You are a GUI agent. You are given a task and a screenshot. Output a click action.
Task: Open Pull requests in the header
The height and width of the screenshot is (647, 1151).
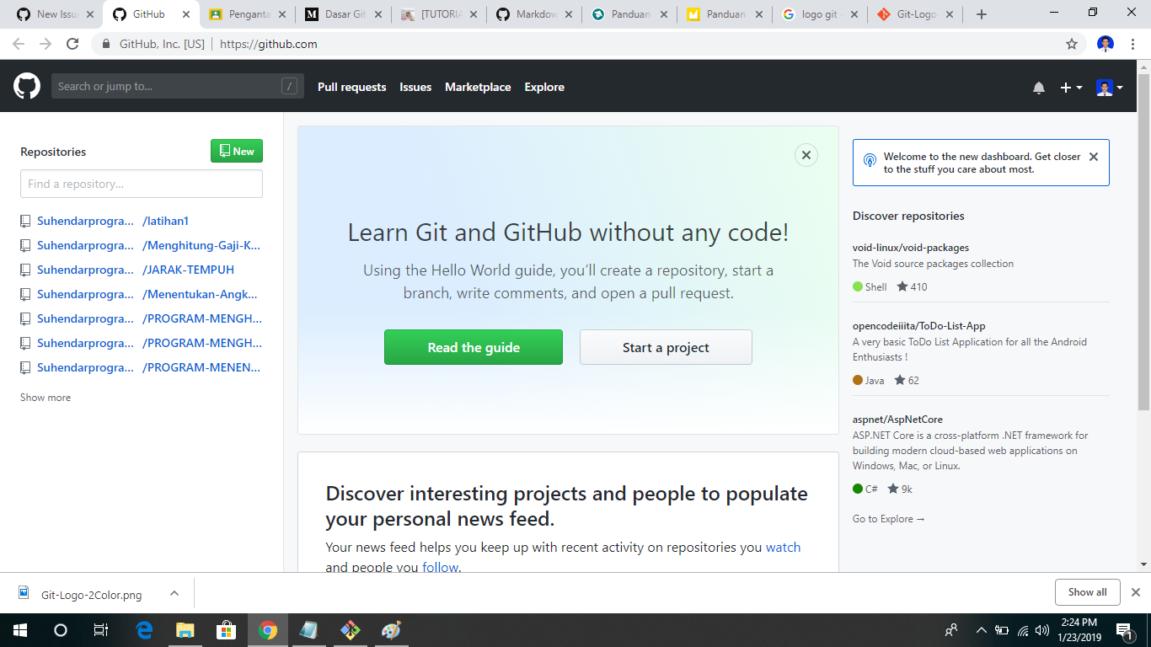pos(351,87)
